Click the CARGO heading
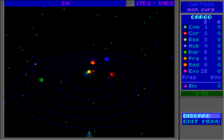This screenshot has width=224, height=140. [201, 17]
